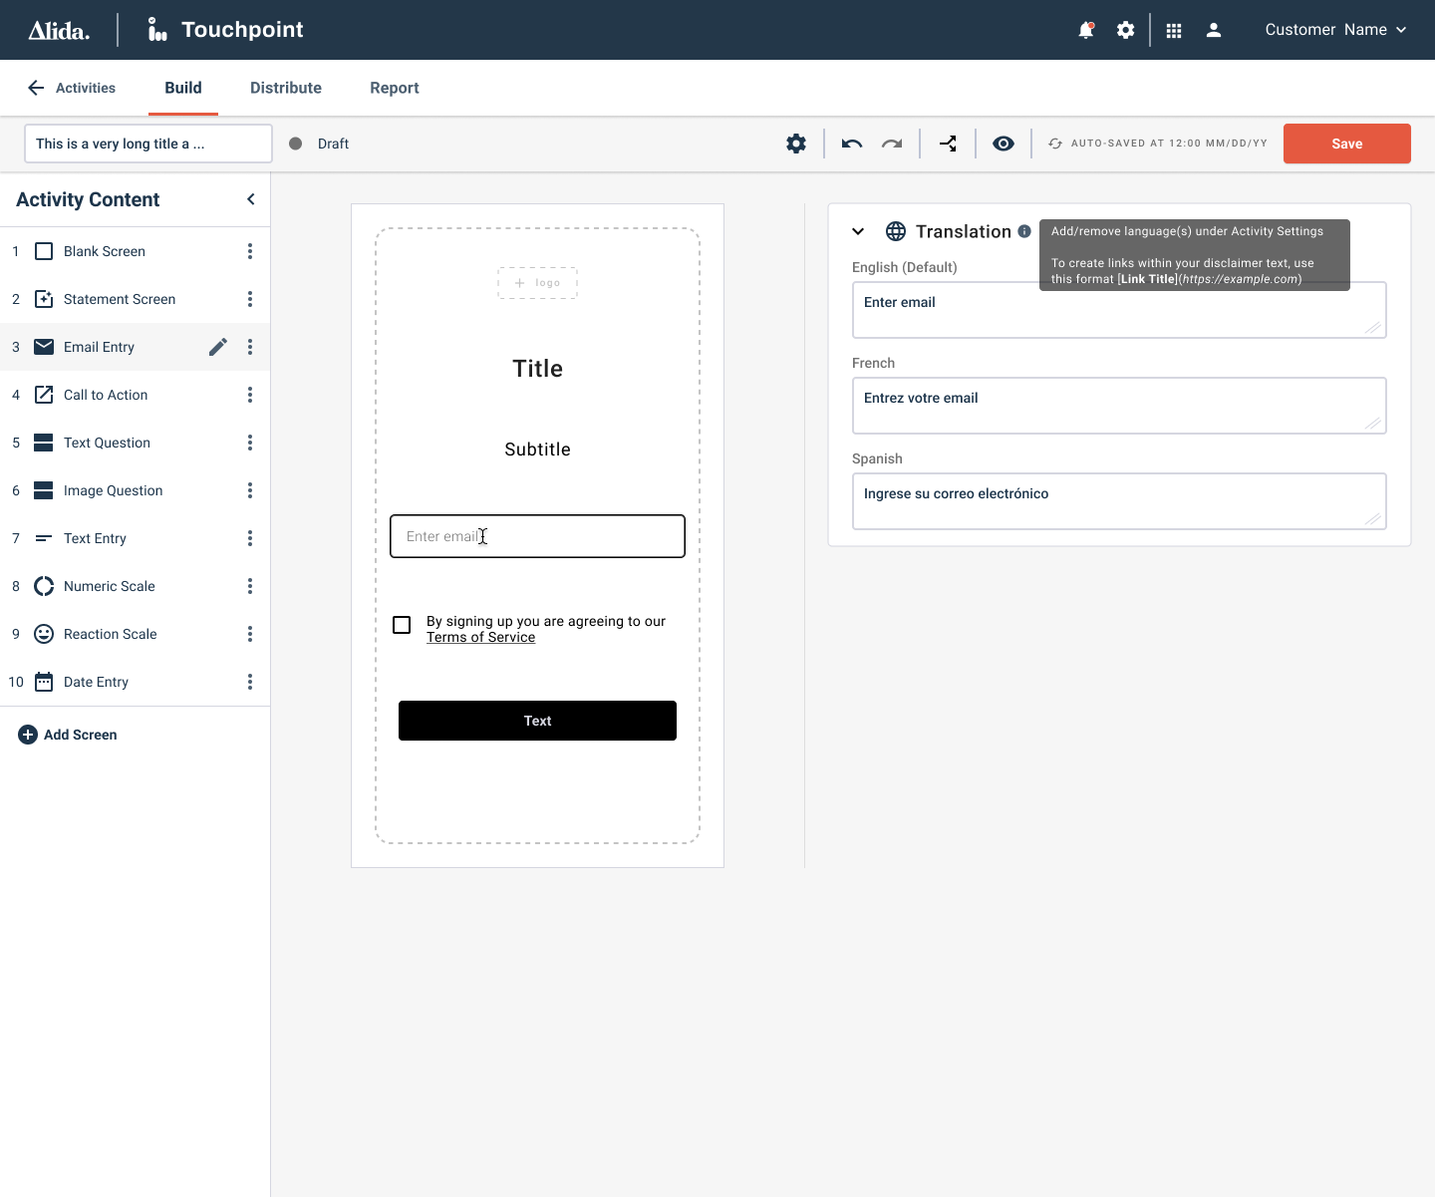Viewport: 1435px width, 1197px height.
Task: Open activity settings gear in toolbar
Action: (795, 144)
